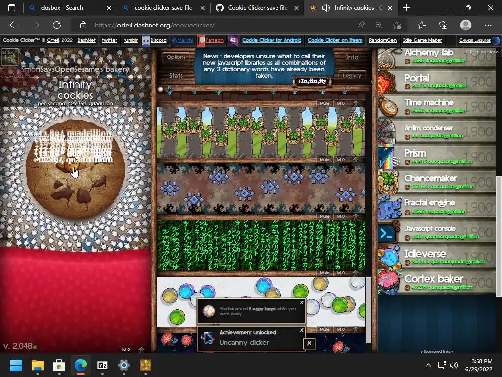Open the Info menu
Image resolution: width=502 pixels, height=377 pixels.
click(352, 57)
